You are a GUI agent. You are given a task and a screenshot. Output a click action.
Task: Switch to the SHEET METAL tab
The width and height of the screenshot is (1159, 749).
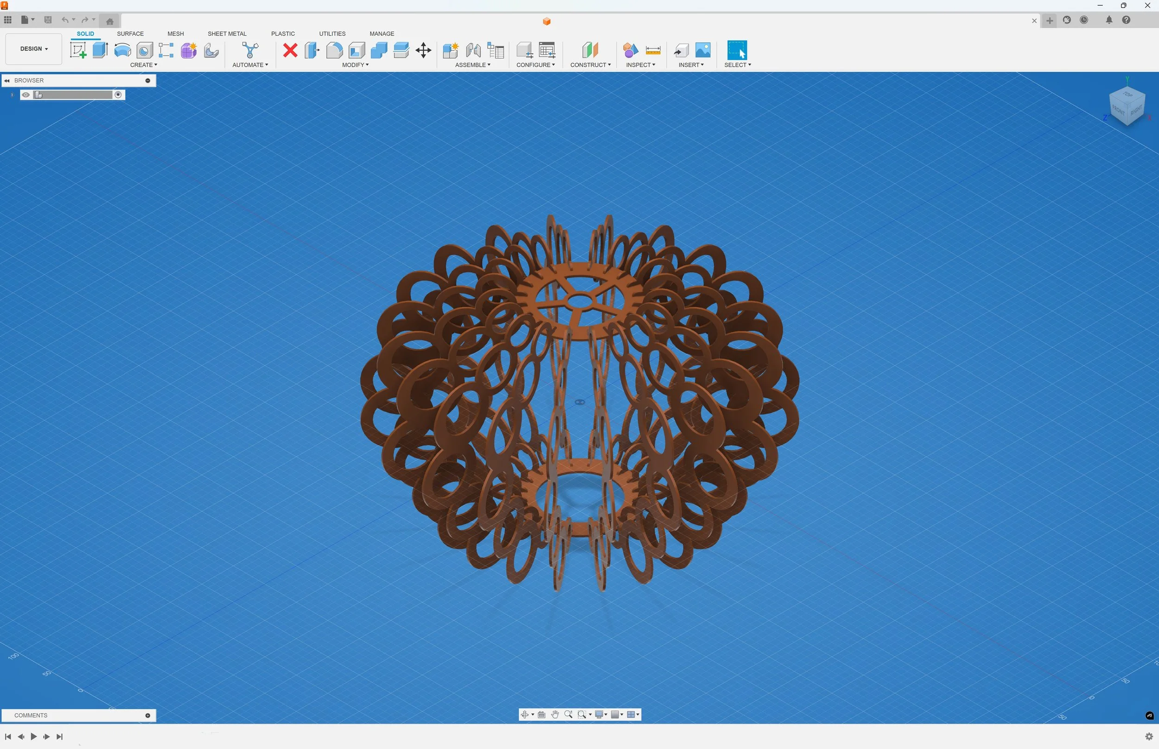coord(227,33)
